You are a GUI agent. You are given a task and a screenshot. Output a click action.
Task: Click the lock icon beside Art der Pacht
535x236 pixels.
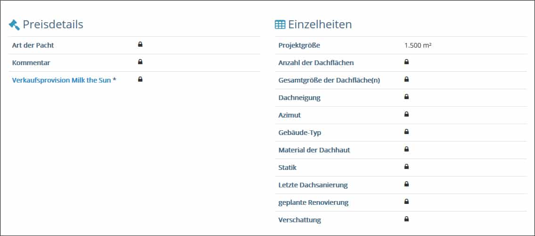pos(140,44)
